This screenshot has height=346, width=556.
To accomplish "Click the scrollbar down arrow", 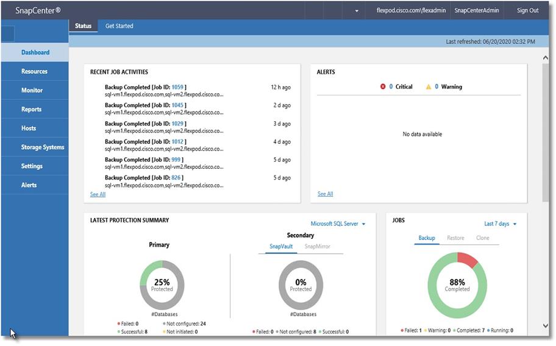I will (x=546, y=325).
